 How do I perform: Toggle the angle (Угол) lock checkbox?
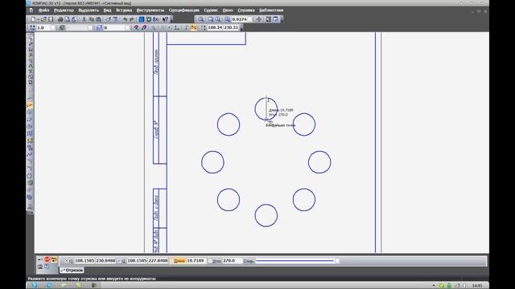(211, 261)
